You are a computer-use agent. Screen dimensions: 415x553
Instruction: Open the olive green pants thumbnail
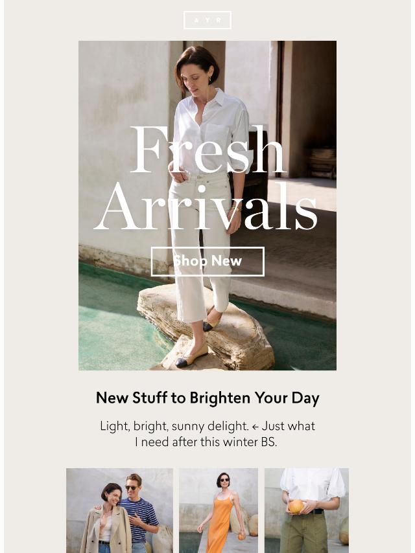[307, 510]
